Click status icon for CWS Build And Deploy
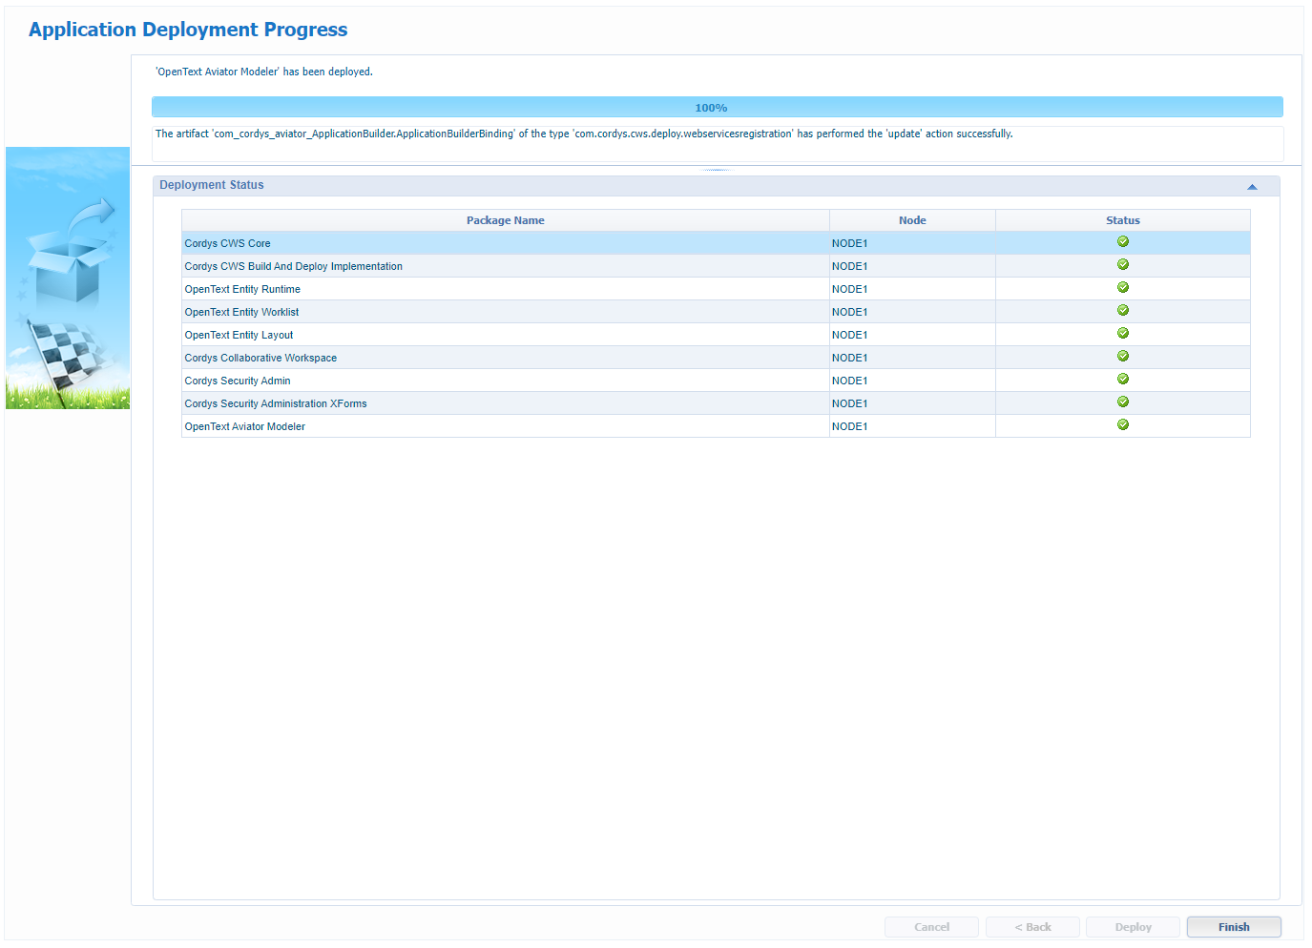The height and width of the screenshot is (948, 1312). click(1122, 265)
